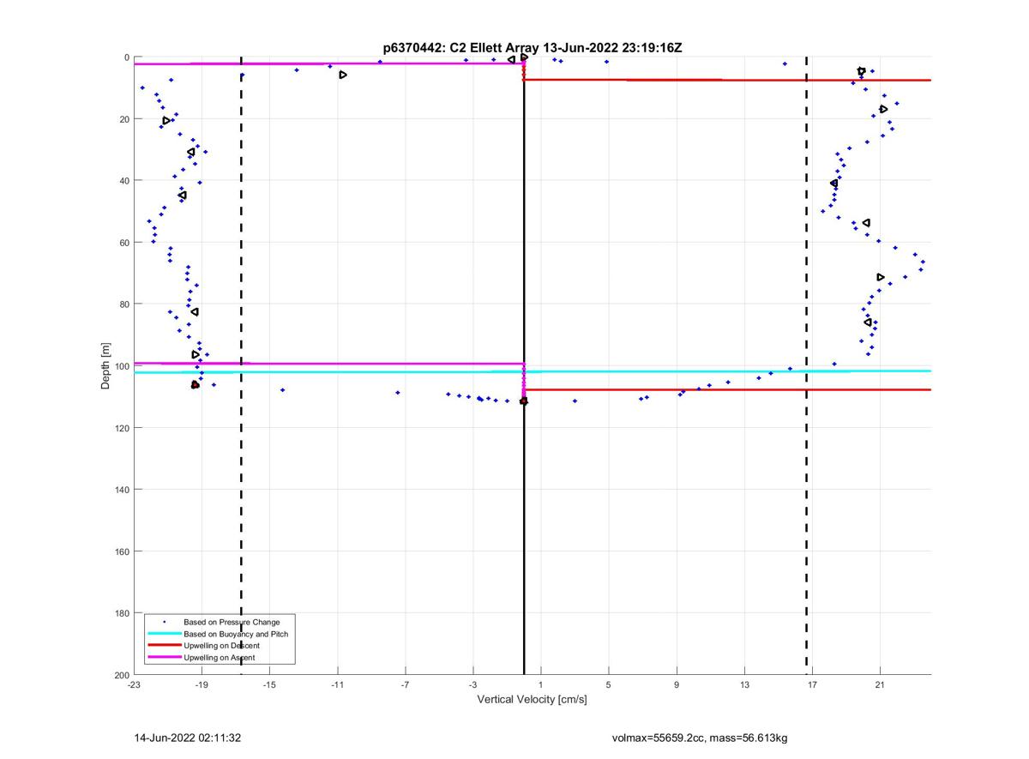The width and height of the screenshot is (1029, 759).
Task: Click the x-axis tick label "5"
Action: (608, 684)
